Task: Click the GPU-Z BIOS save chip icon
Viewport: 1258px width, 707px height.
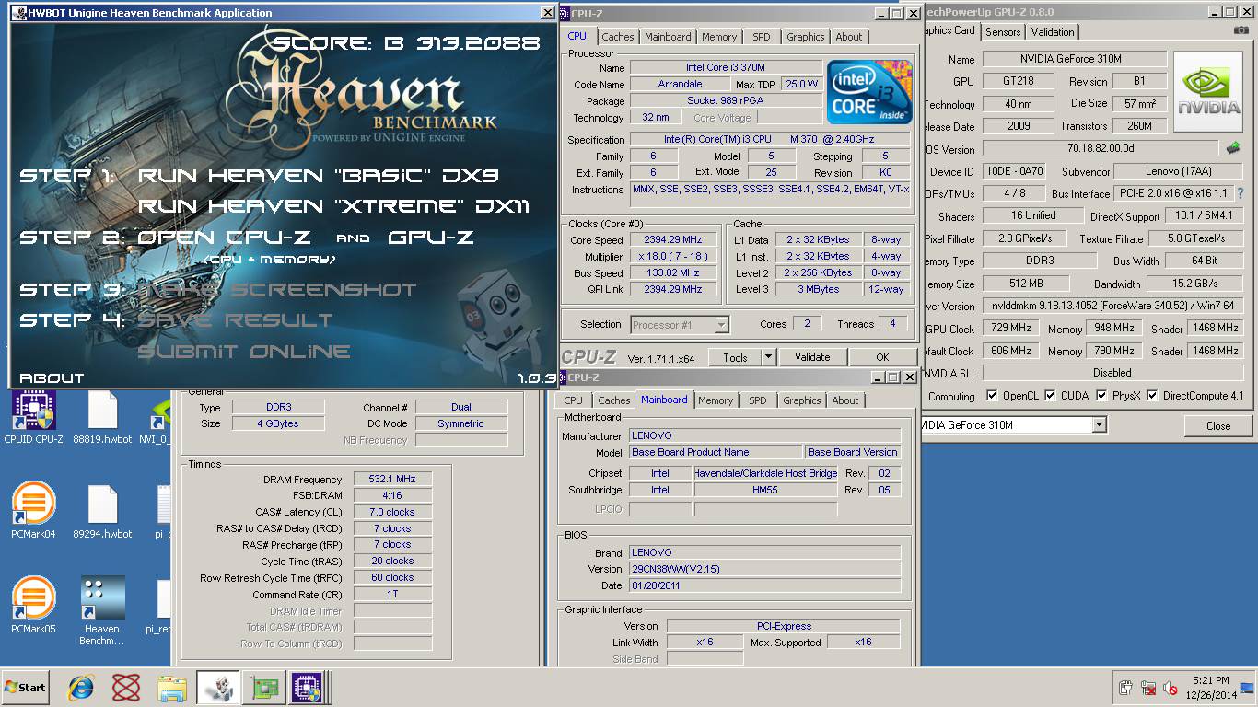Action: click(1233, 147)
